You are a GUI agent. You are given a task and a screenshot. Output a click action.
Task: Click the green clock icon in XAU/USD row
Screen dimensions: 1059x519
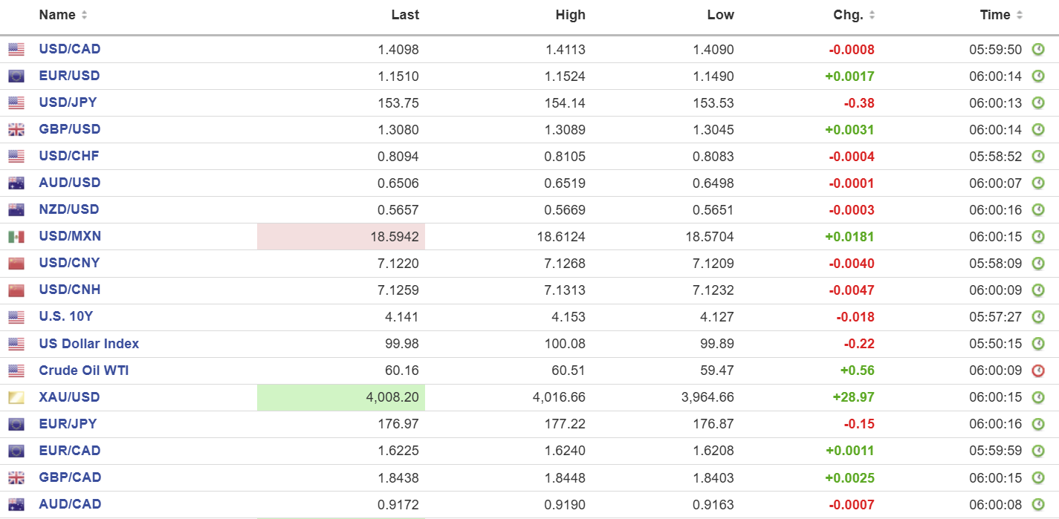click(1038, 397)
